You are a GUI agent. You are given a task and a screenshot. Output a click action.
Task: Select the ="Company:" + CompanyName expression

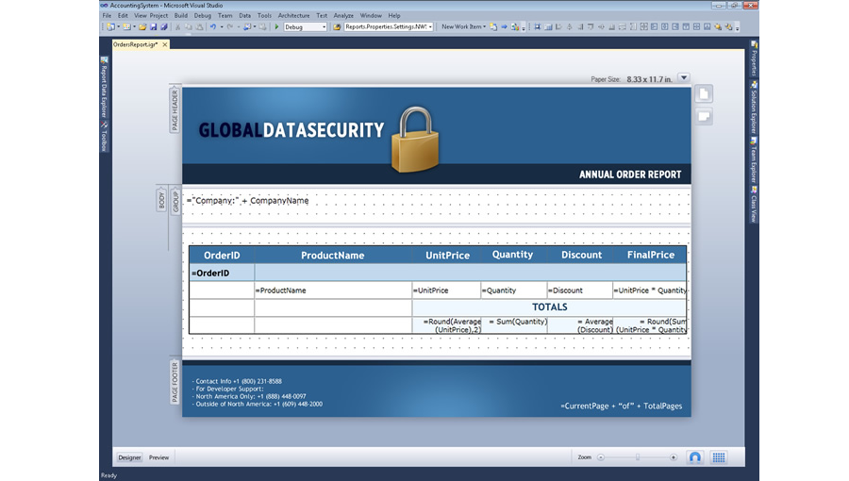pos(247,200)
